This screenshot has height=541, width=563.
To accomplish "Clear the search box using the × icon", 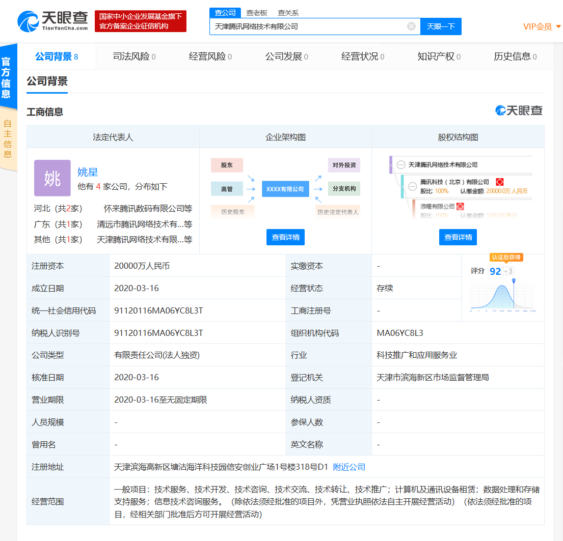I will tap(411, 26).
